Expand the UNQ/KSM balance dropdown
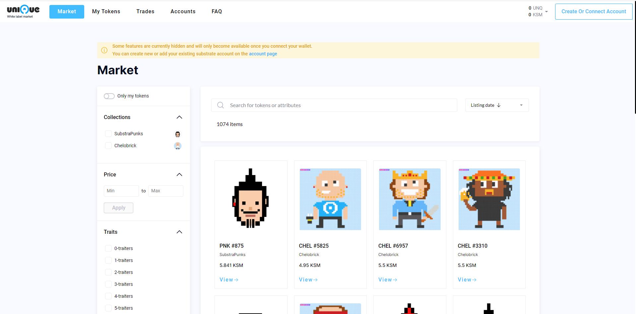 tap(546, 12)
